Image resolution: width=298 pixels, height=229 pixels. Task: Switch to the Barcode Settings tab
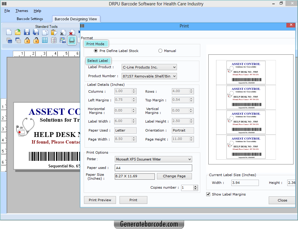30,19
